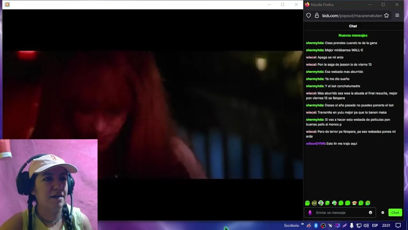Click the Mozilla Firefox window title text
The height and width of the screenshot is (230, 408).
322,4
